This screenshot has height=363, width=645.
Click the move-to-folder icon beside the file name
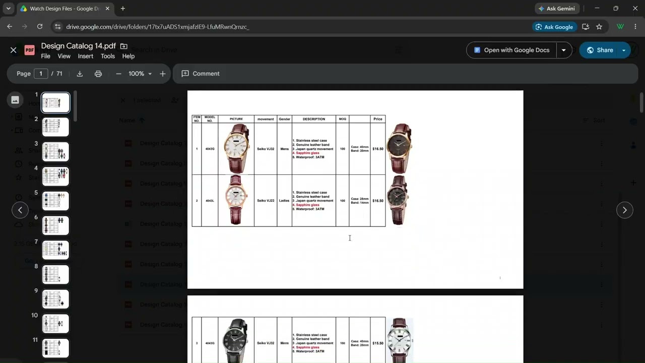[124, 46]
